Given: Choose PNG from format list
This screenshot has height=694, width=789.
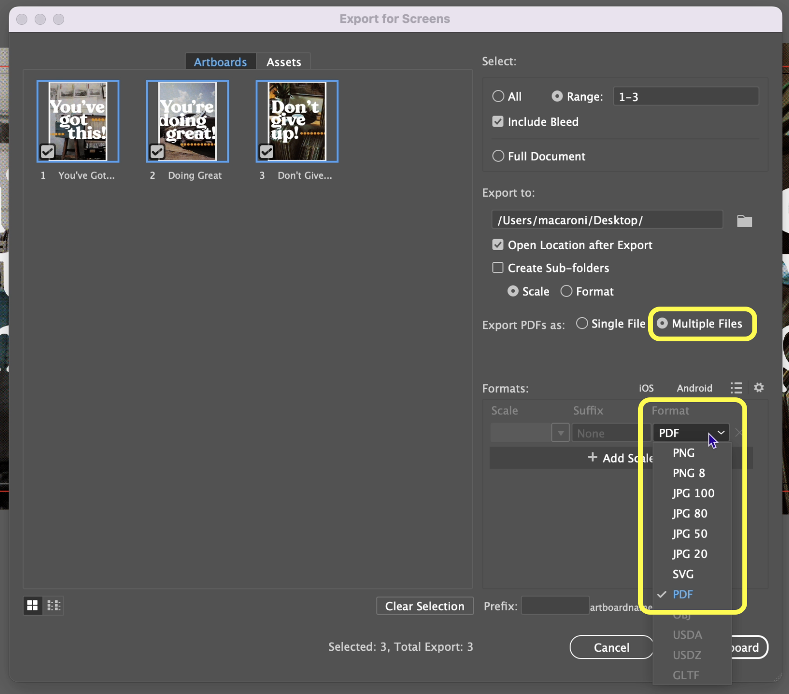Looking at the screenshot, I should [683, 453].
